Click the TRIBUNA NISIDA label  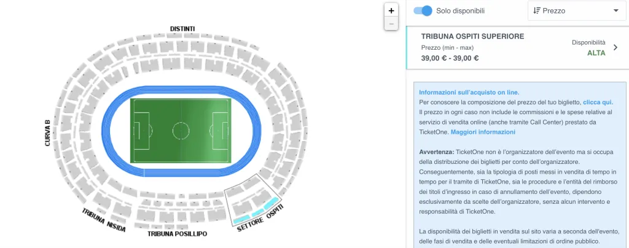(104, 220)
